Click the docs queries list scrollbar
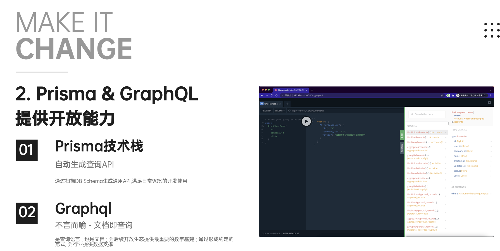This screenshot has height=251, width=500. pos(448,123)
